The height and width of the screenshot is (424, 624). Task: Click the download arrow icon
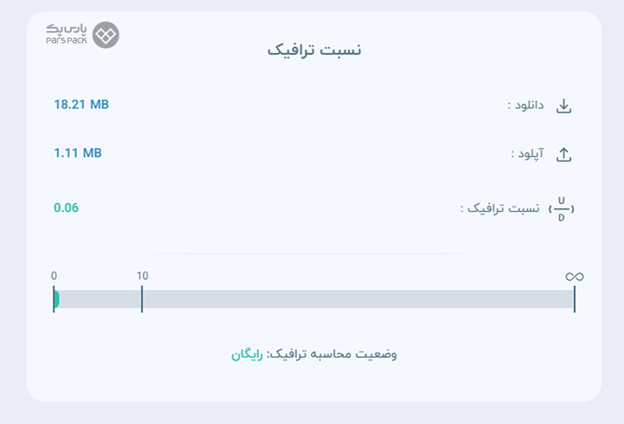564,106
